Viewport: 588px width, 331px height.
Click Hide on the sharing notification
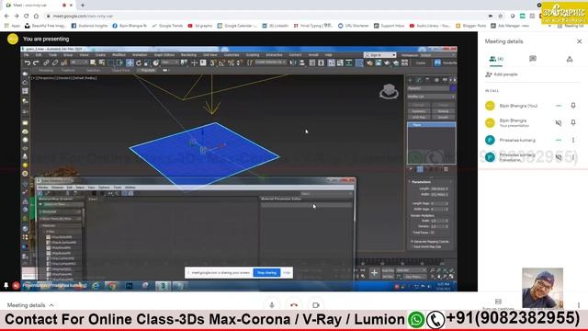coord(287,272)
